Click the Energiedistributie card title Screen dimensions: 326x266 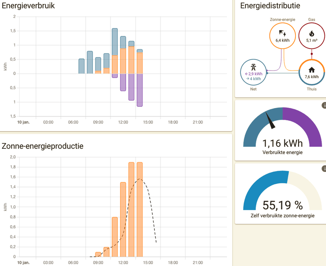(x=270, y=5)
